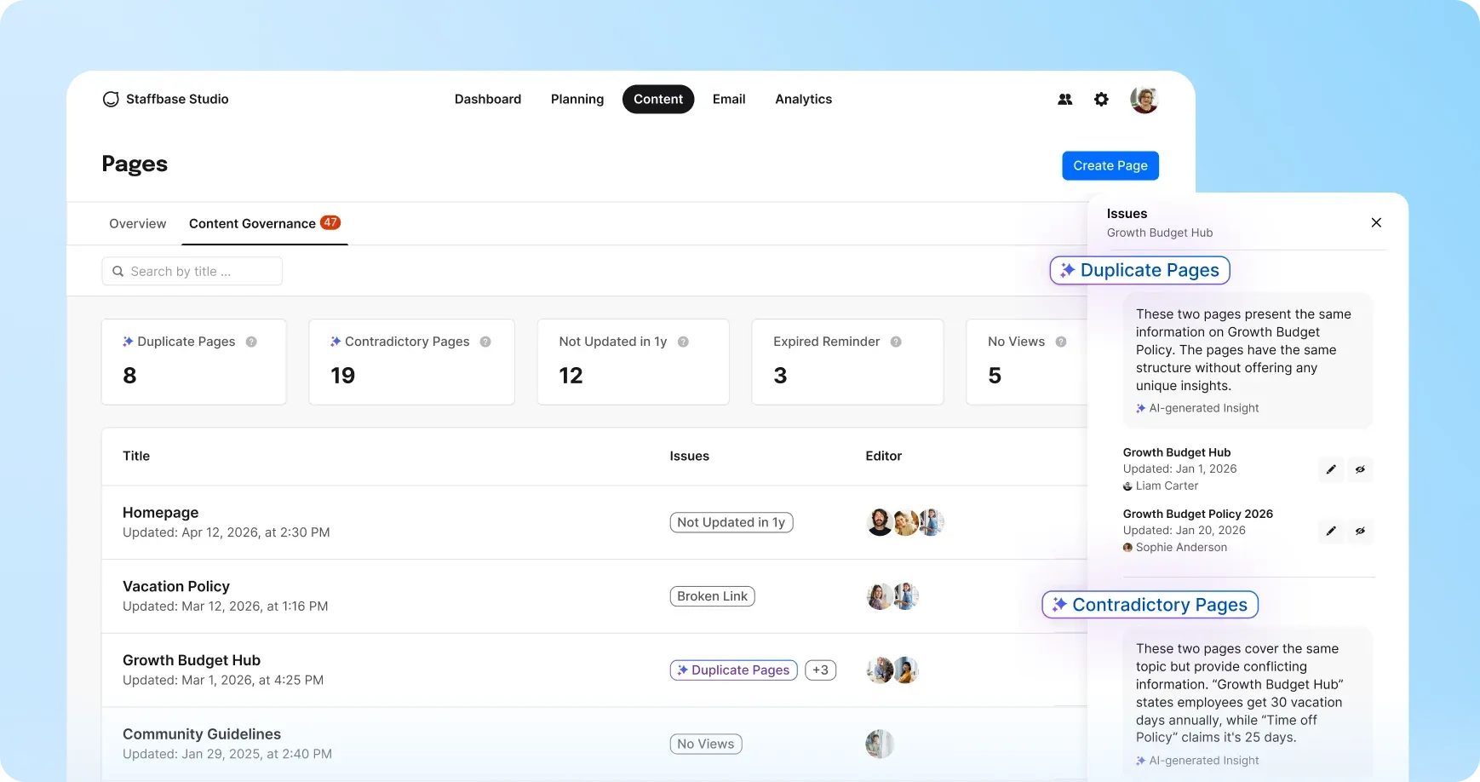
Task: Hide Growth Budget Hub using eye icon
Action: [x=1360, y=469]
